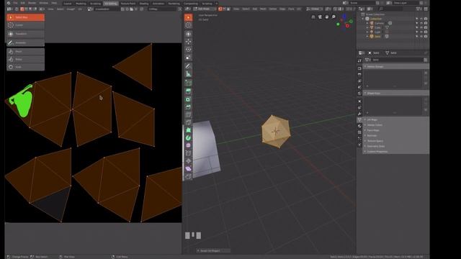
Task: Open the Global transform orientation dropdown
Action: [x=314, y=9]
